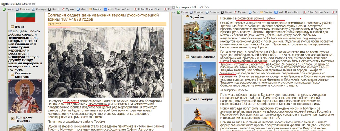The image size is (340, 131).
Task: Click the underlined 135-летия text in left article
Action: [x=71, y=101]
